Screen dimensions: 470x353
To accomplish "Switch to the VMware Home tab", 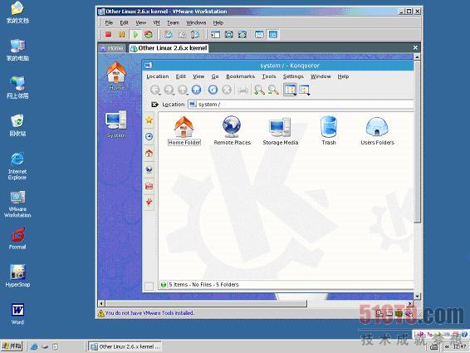I will click(112, 48).
